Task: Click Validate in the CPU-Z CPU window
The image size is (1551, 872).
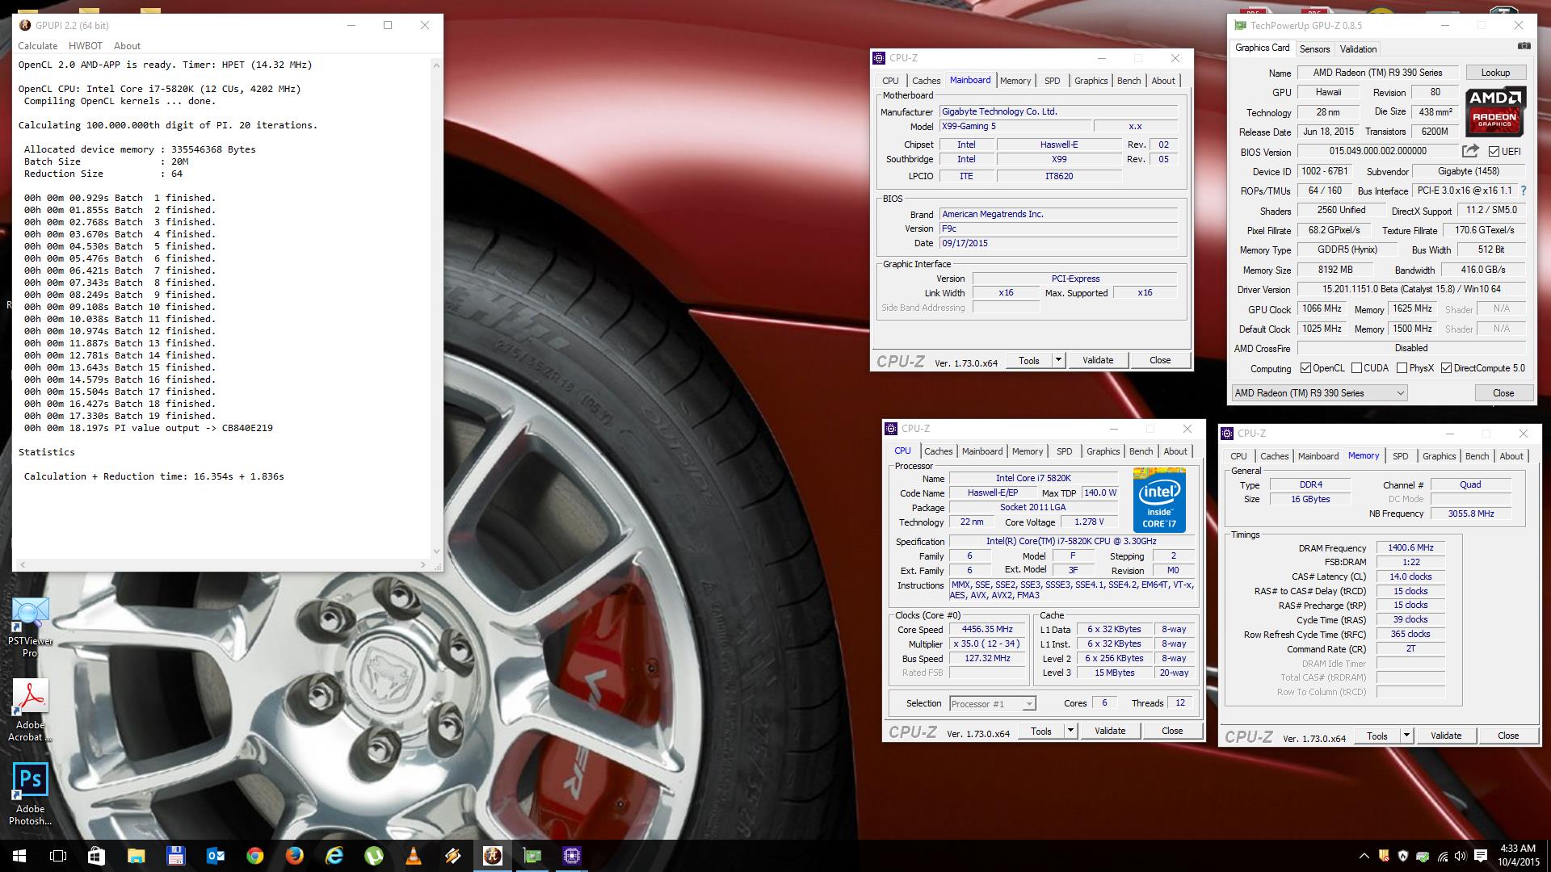Action: point(1110,731)
